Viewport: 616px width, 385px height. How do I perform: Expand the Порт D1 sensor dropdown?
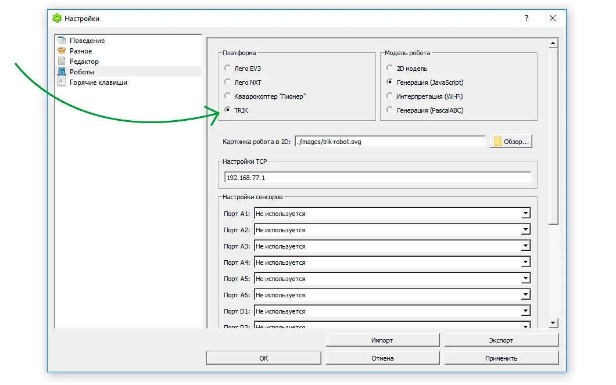525,311
